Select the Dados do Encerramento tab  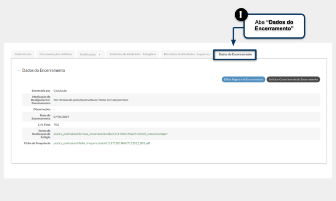tap(235, 54)
